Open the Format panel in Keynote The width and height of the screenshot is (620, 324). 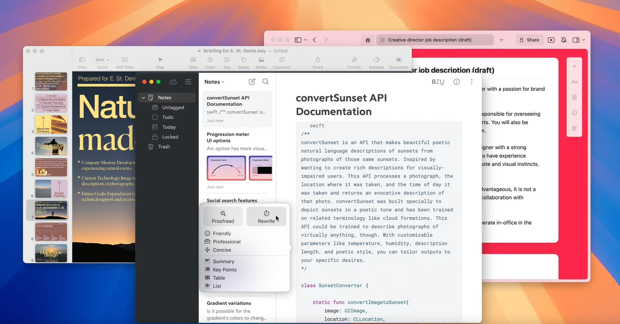354,60
